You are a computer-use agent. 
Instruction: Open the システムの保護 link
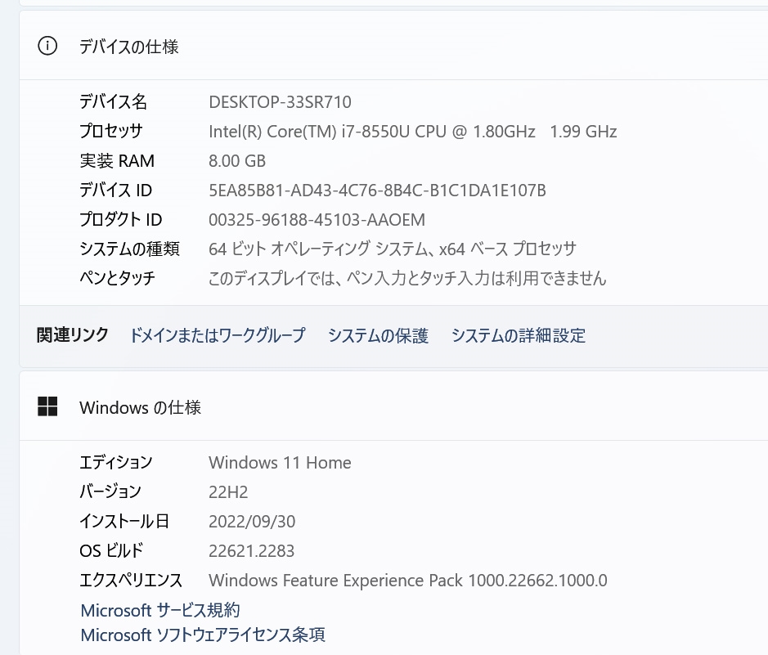378,335
